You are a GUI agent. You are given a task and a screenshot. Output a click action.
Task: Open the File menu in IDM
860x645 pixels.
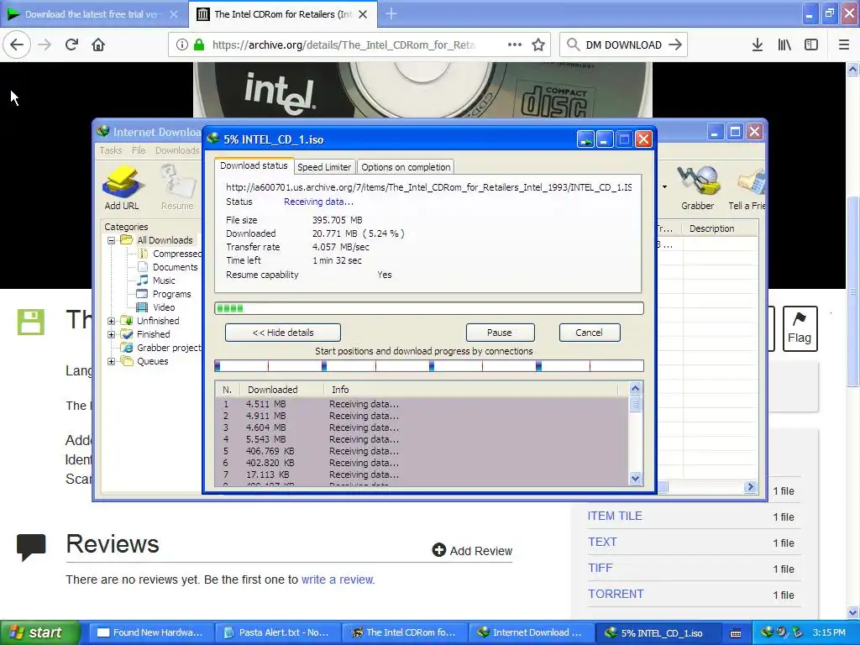pyautogui.click(x=139, y=150)
